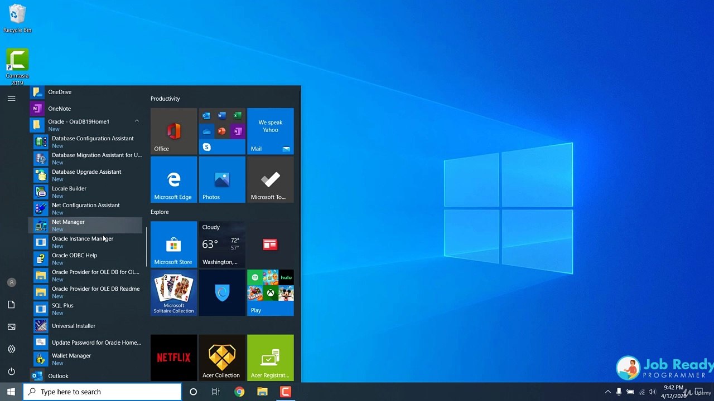
Task: Click in the Type here to search box
Action: [103, 392]
